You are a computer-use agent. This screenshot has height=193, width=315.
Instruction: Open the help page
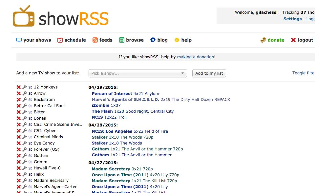[x=183, y=40]
